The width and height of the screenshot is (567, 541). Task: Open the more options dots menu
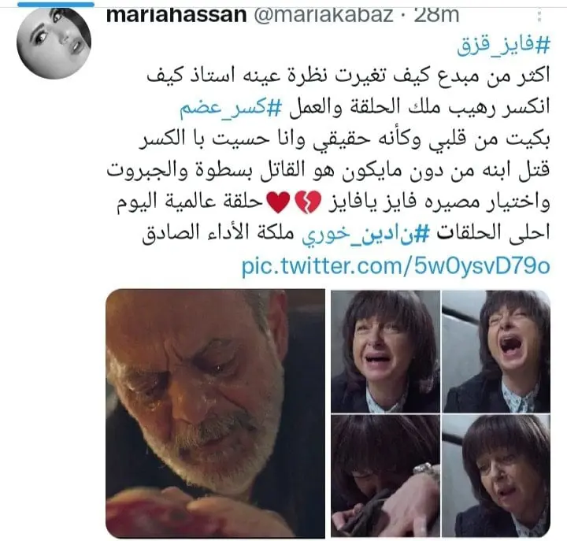[x=540, y=17]
